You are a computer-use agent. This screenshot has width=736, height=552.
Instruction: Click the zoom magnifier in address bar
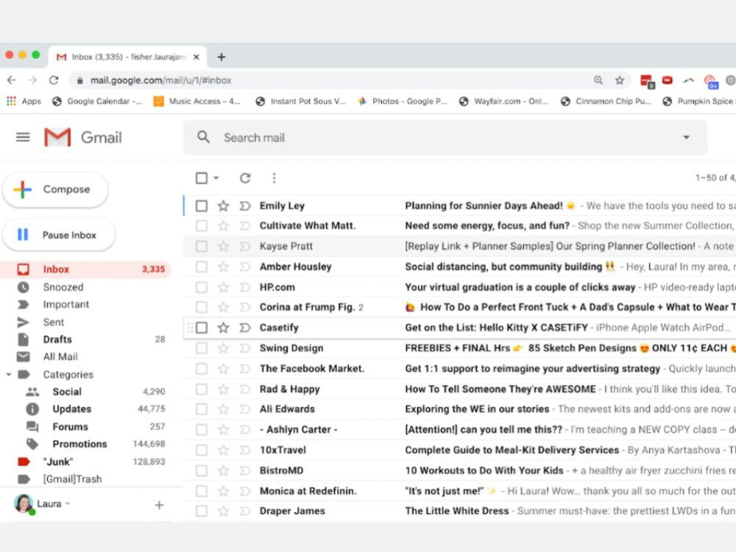(598, 80)
